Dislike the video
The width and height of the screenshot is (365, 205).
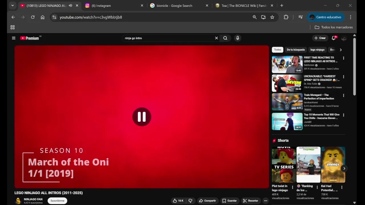pyautogui.click(x=190, y=201)
